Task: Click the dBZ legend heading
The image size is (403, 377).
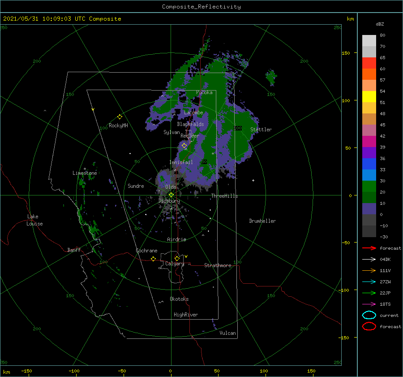Action: point(380,24)
